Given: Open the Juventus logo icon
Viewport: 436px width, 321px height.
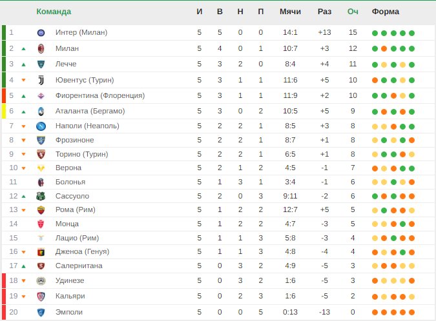Looking at the screenshot, I should 41,80.
